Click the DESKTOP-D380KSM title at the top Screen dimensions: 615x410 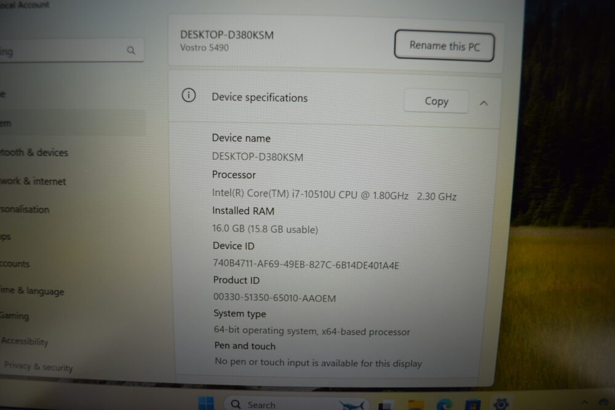227,34
